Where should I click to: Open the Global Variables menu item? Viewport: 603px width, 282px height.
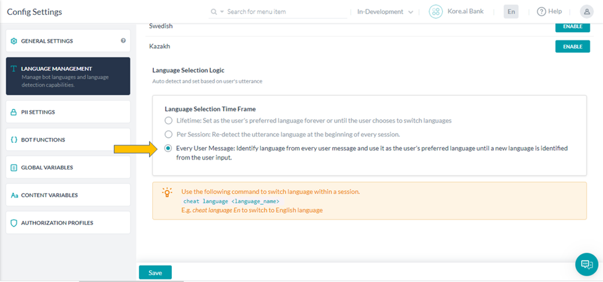click(x=68, y=168)
